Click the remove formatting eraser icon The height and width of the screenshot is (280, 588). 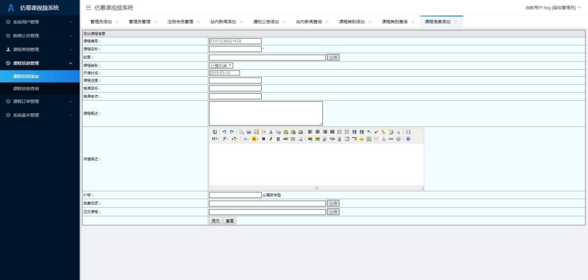(x=300, y=139)
